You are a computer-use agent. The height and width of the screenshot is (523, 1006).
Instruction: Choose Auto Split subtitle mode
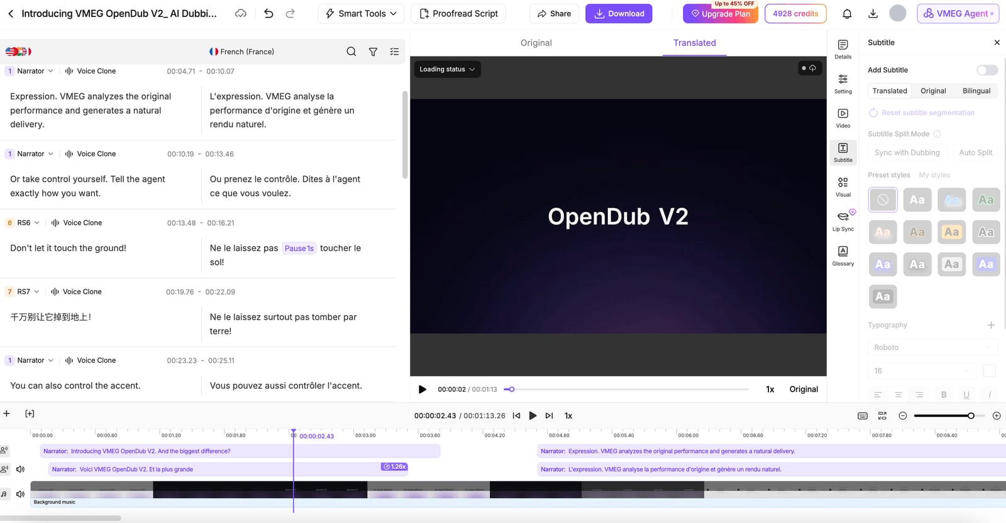point(975,153)
